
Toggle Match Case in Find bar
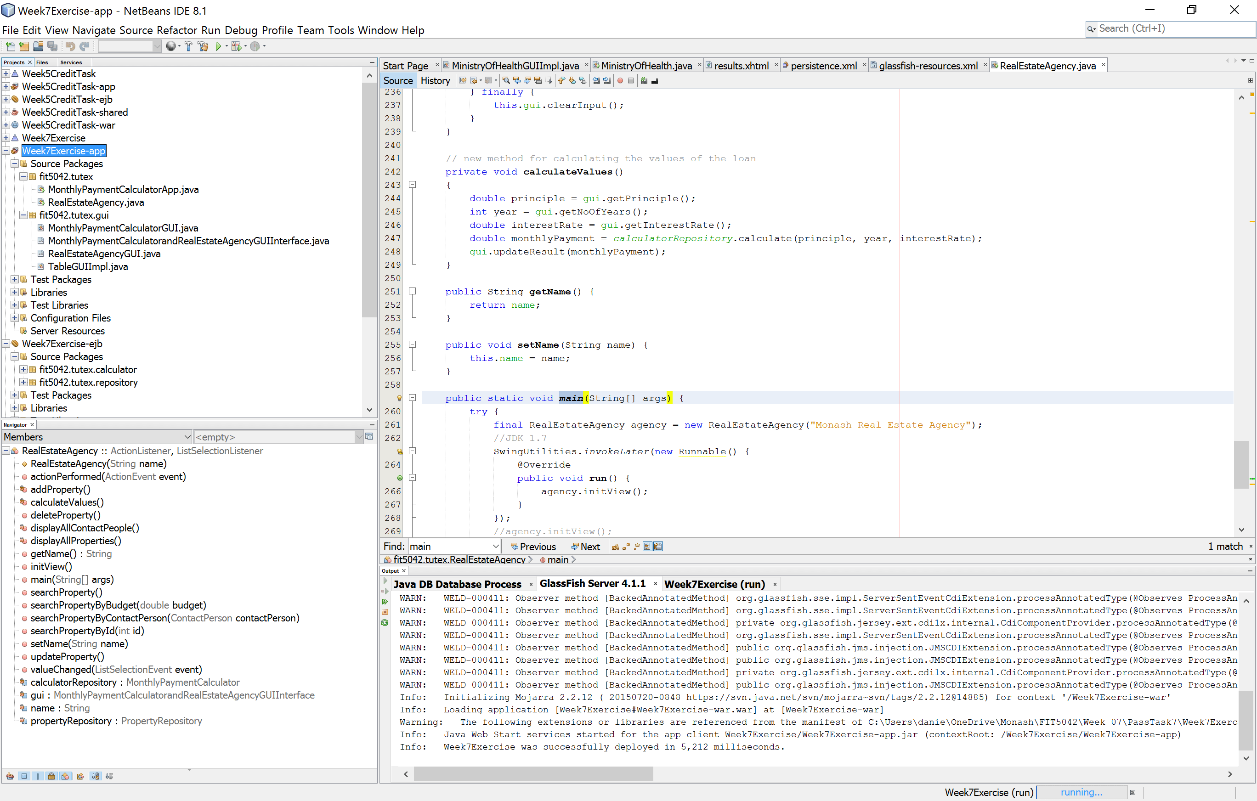pos(616,547)
